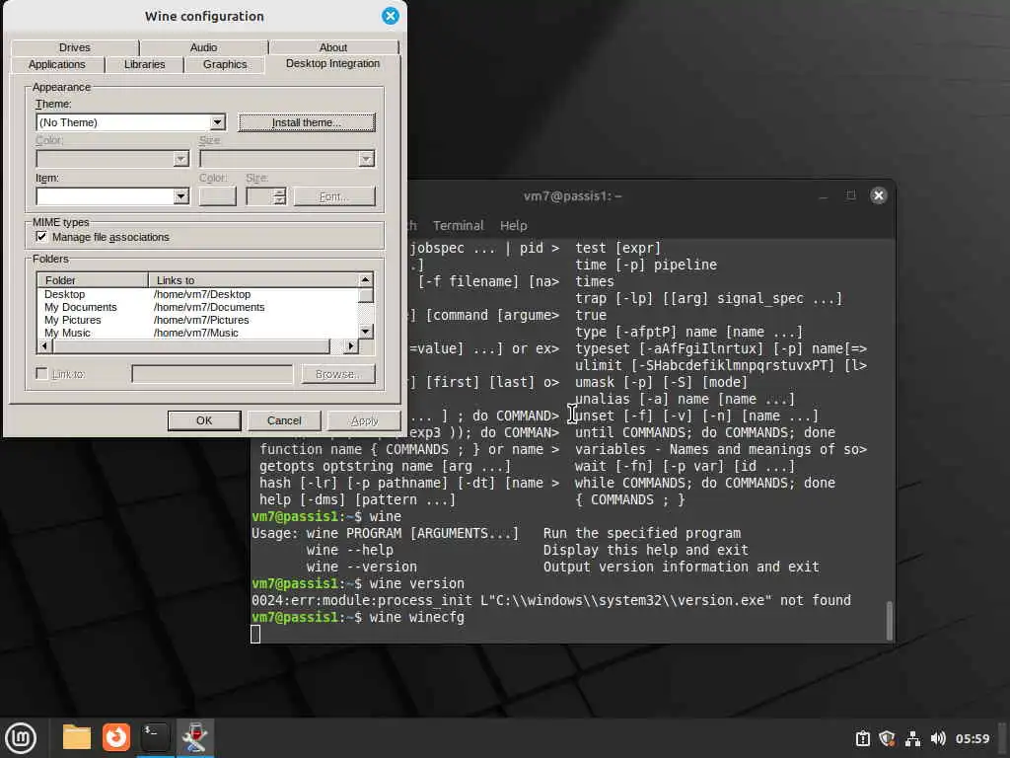1010x758 pixels.
Task: Click the folders list scroll up arrow
Action: [x=366, y=279]
